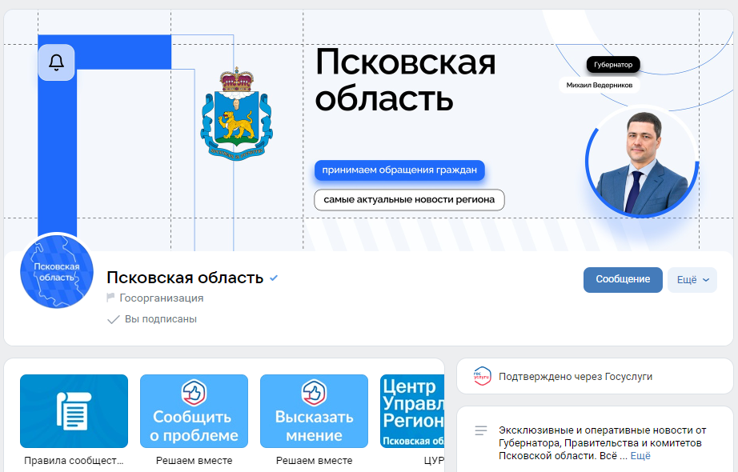Viewport: 738px width, 472px height.
Task: Expand the description with the Ещё link
Action: (640, 455)
